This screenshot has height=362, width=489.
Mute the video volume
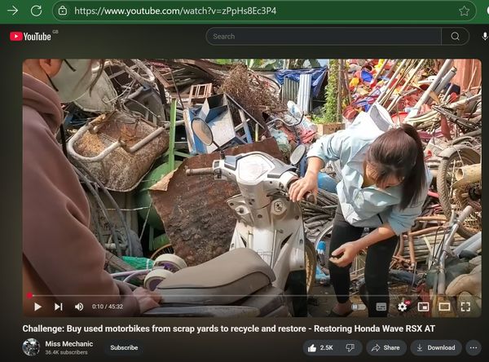pos(79,307)
